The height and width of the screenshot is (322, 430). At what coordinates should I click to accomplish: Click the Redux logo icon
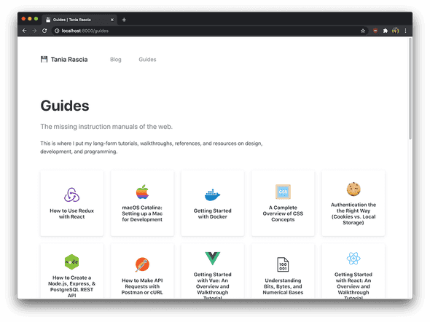pyautogui.click(x=72, y=195)
